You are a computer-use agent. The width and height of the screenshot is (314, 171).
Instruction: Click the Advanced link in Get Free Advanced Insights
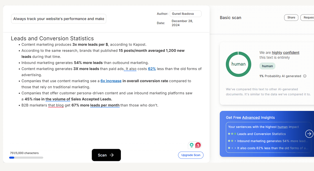coord(251,118)
